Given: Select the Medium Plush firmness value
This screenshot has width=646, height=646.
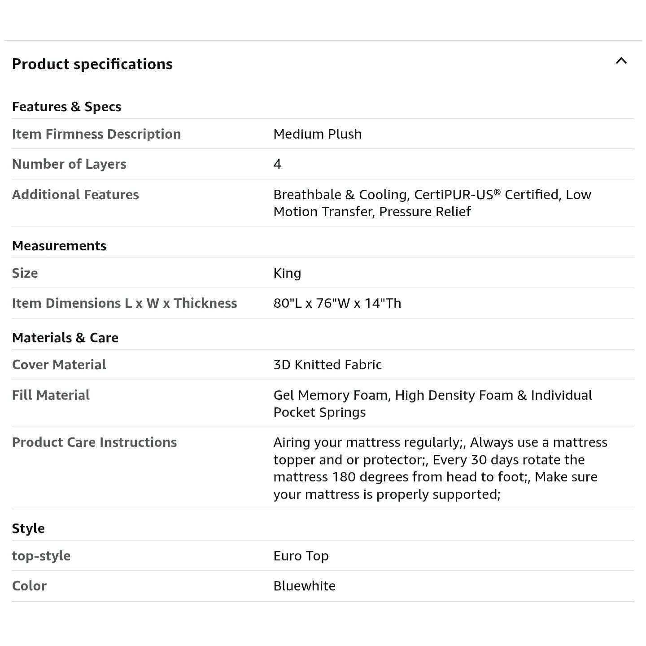Looking at the screenshot, I should click(x=317, y=134).
